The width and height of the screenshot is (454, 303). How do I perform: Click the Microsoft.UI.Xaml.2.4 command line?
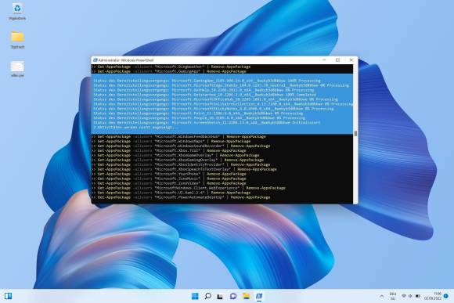171,193
